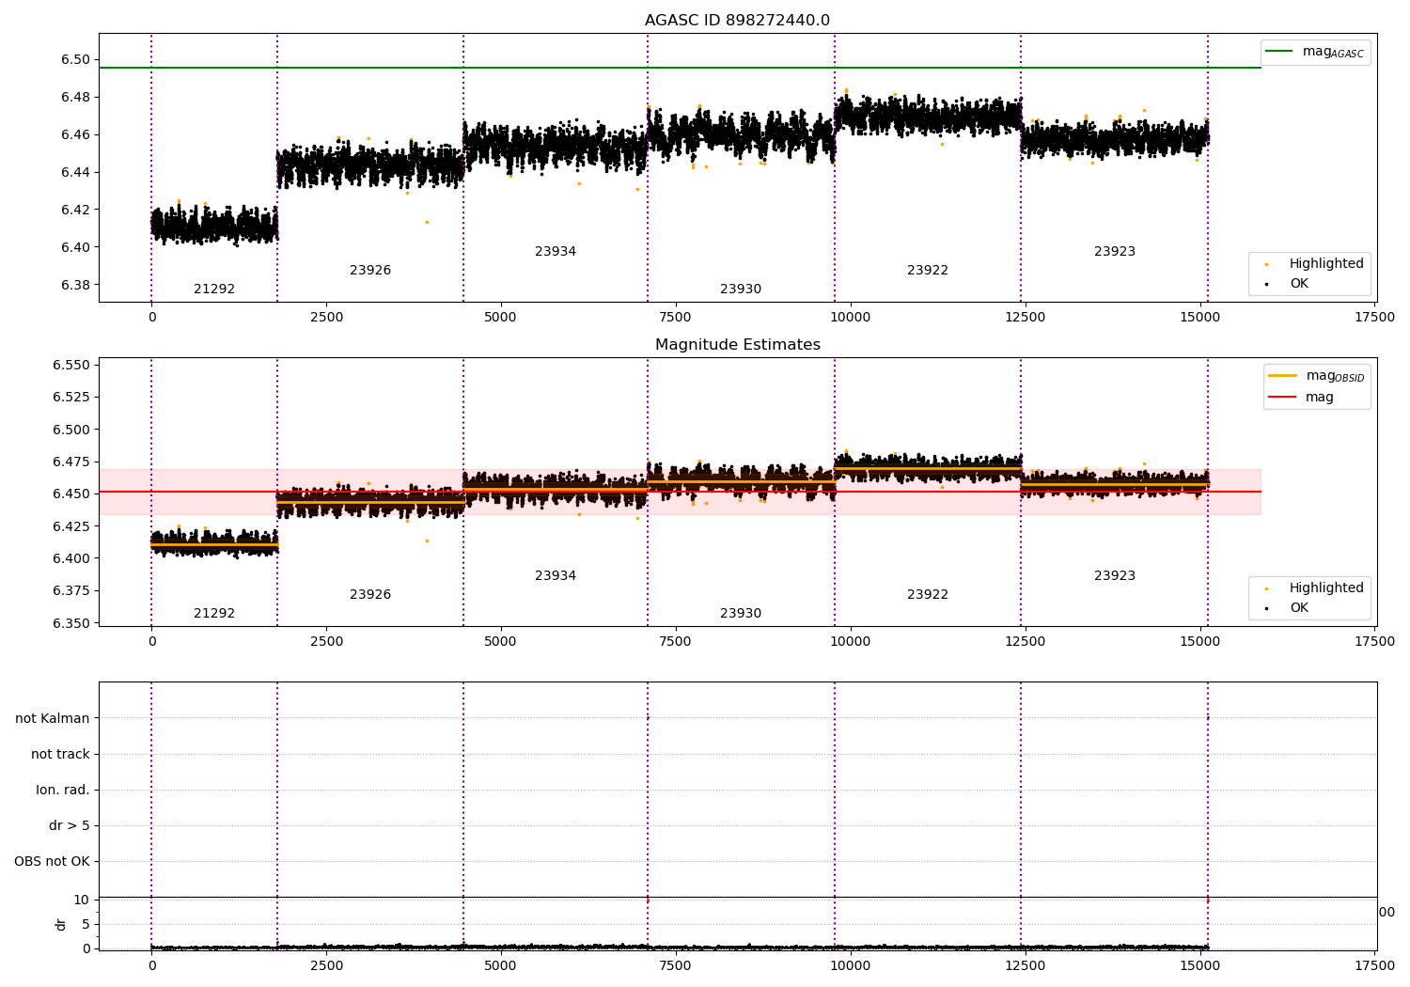
Task: Click the red 'mag' legend entry
Action: coord(1302,398)
